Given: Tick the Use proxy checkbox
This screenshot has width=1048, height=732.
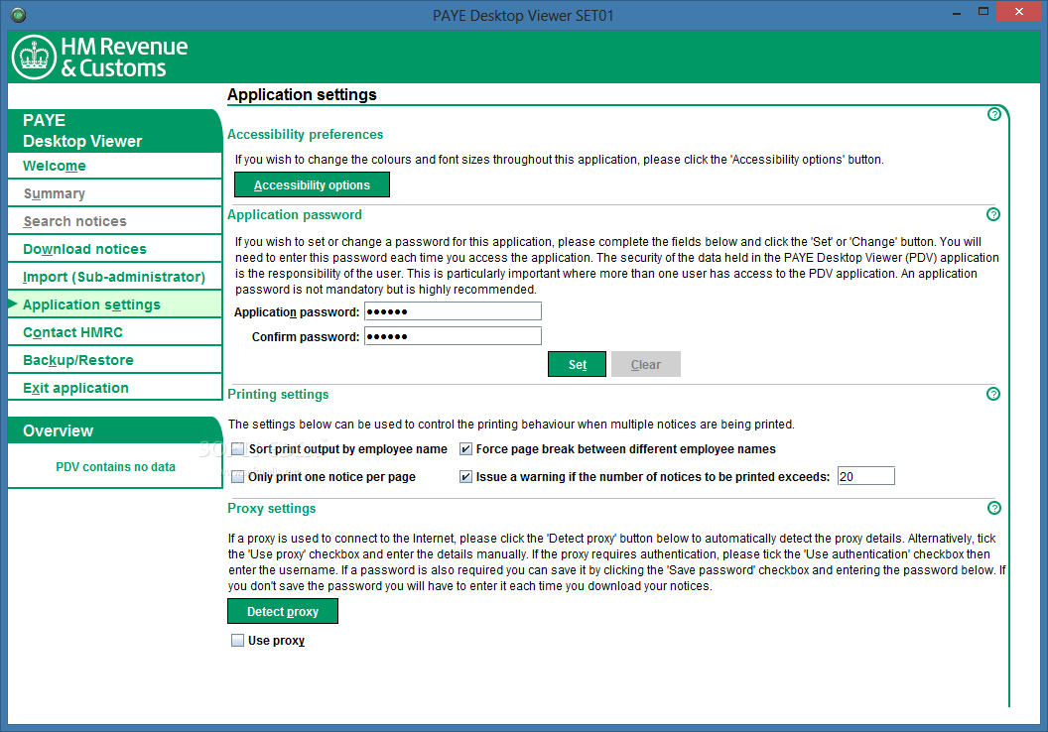Looking at the screenshot, I should [x=237, y=641].
